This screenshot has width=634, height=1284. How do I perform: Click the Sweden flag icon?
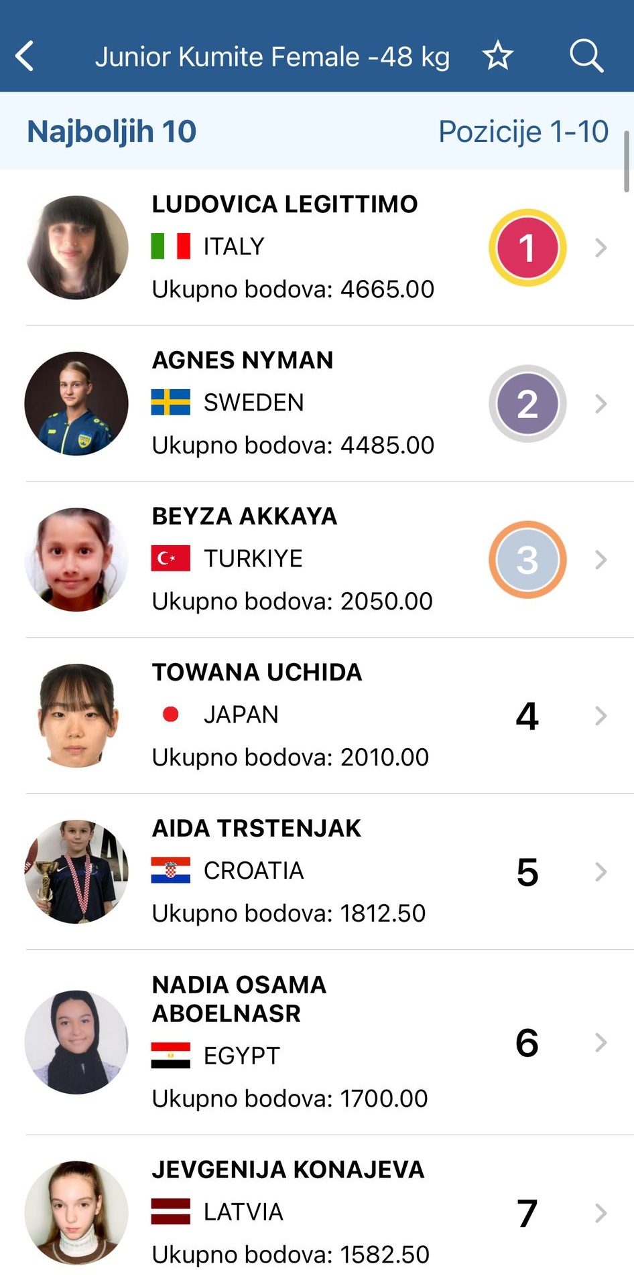171,402
